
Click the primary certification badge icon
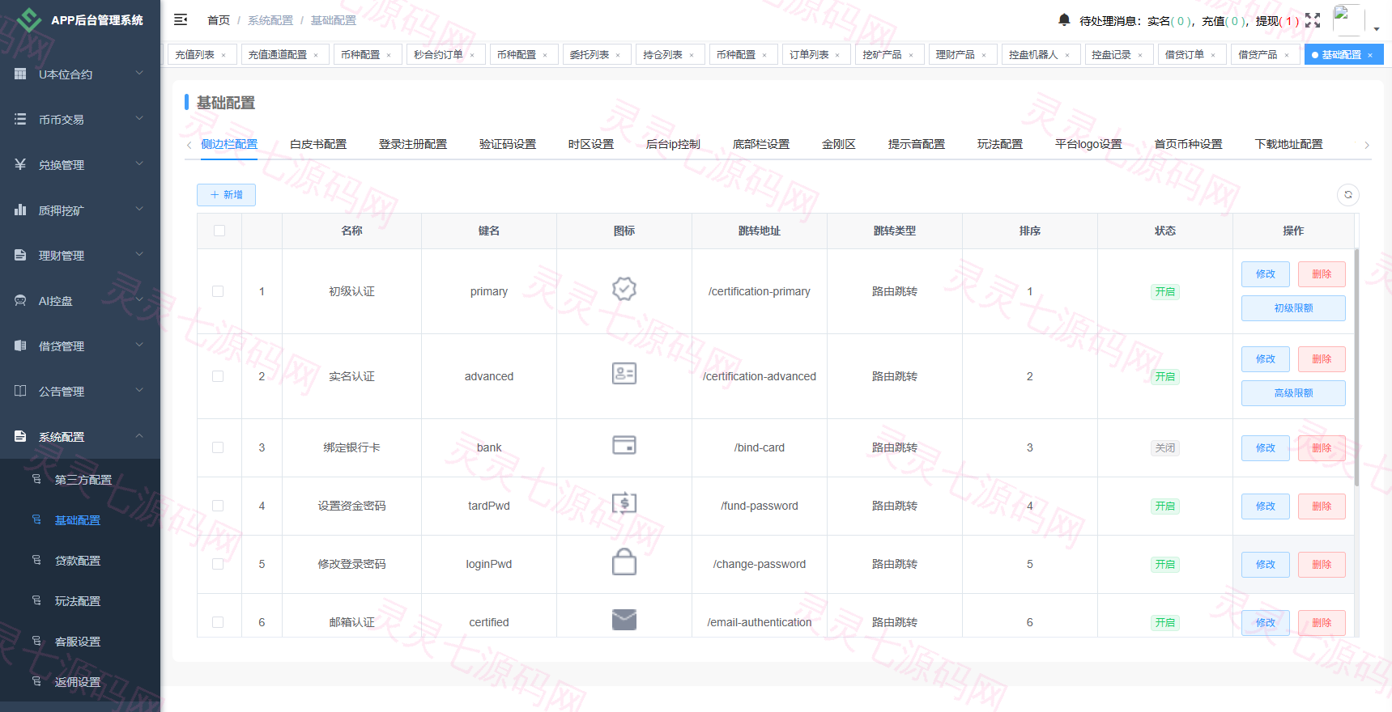click(x=624, y=289)
